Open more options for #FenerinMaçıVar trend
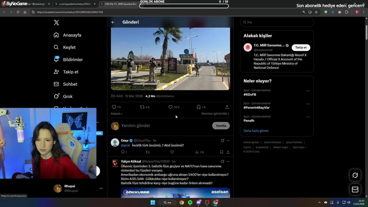 (308, 104)
